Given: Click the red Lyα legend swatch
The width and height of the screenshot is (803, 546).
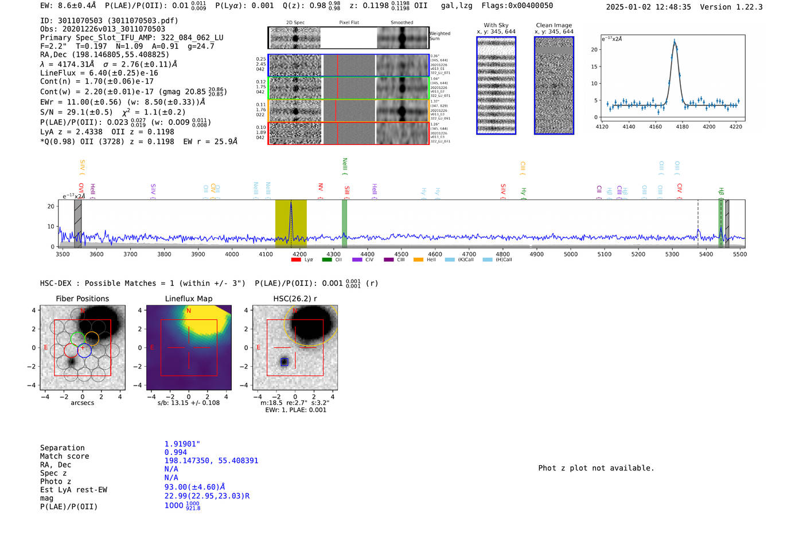Looking at the screenshot, I should coord(296,260).
